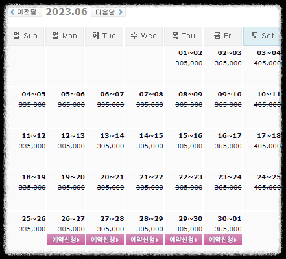Viewport: 286px width, 259px height.
Task: Click date range 11~12
Action: point(34,136)
